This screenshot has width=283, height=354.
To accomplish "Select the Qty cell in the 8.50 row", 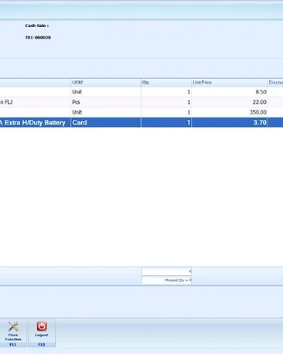I will [x=166, y=92].
